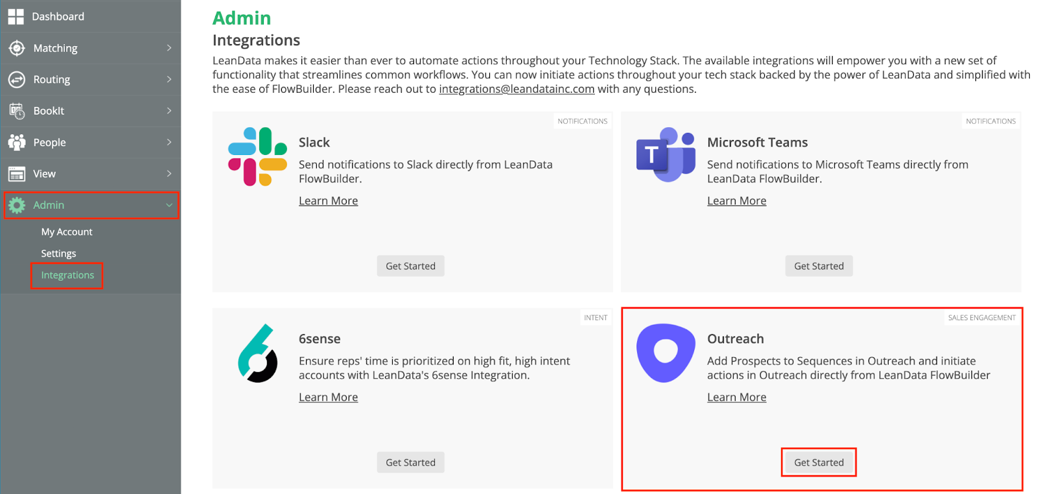
Task: Click the BookIt calendar icon
Action: (17, 111)
